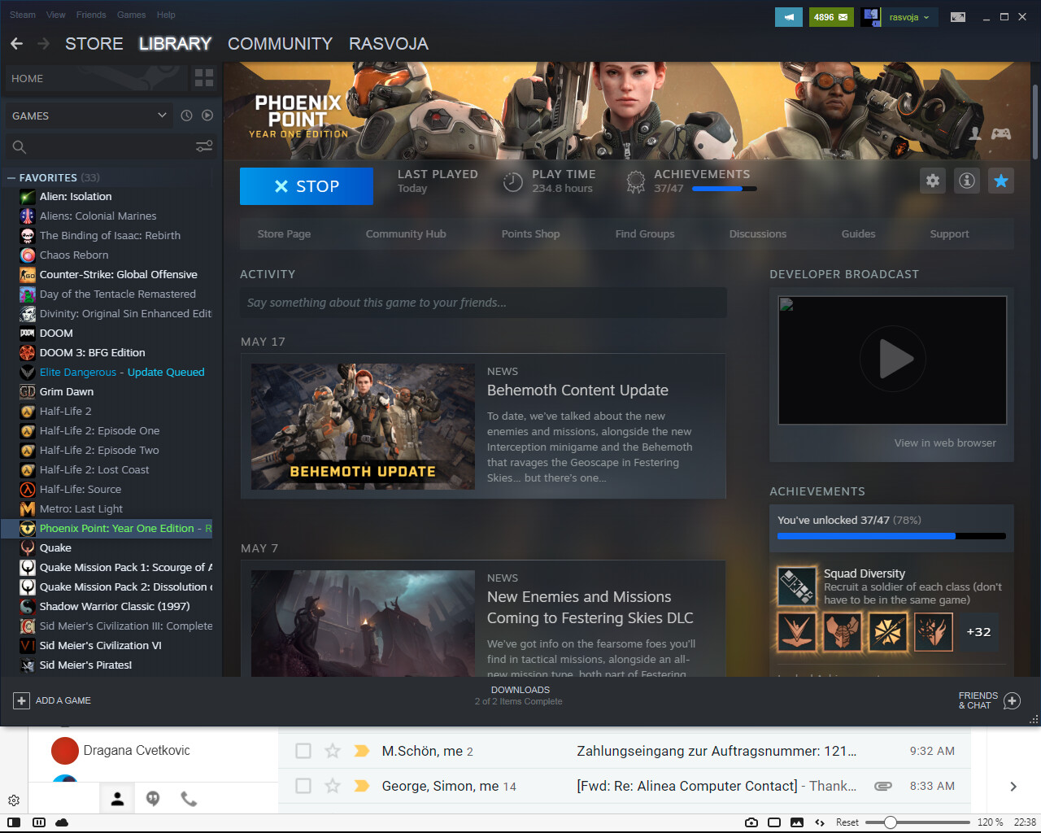Go back with the Steam back arrow
This screenshot has width=1041, height=833.
pos(16,44)
